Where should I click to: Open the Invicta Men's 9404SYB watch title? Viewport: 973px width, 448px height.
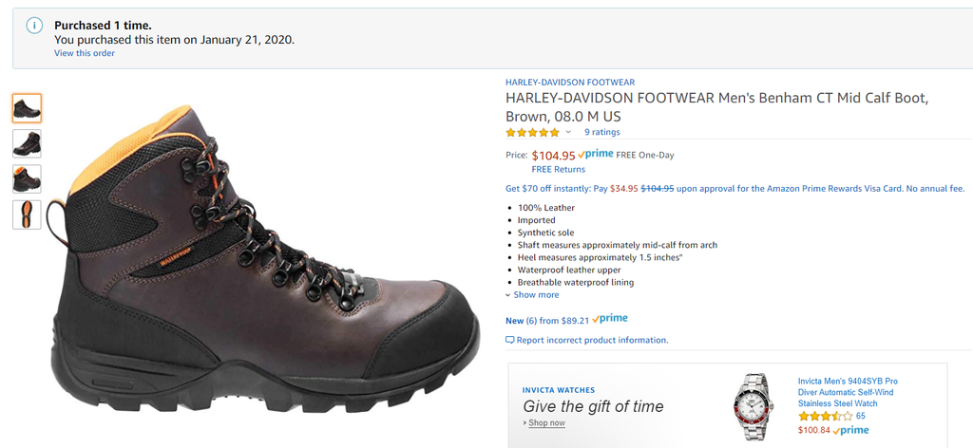pos(848,392)
